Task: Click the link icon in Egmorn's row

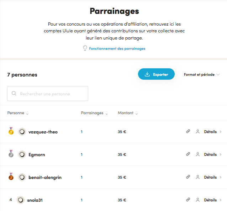Action: [x=188, y=154]
